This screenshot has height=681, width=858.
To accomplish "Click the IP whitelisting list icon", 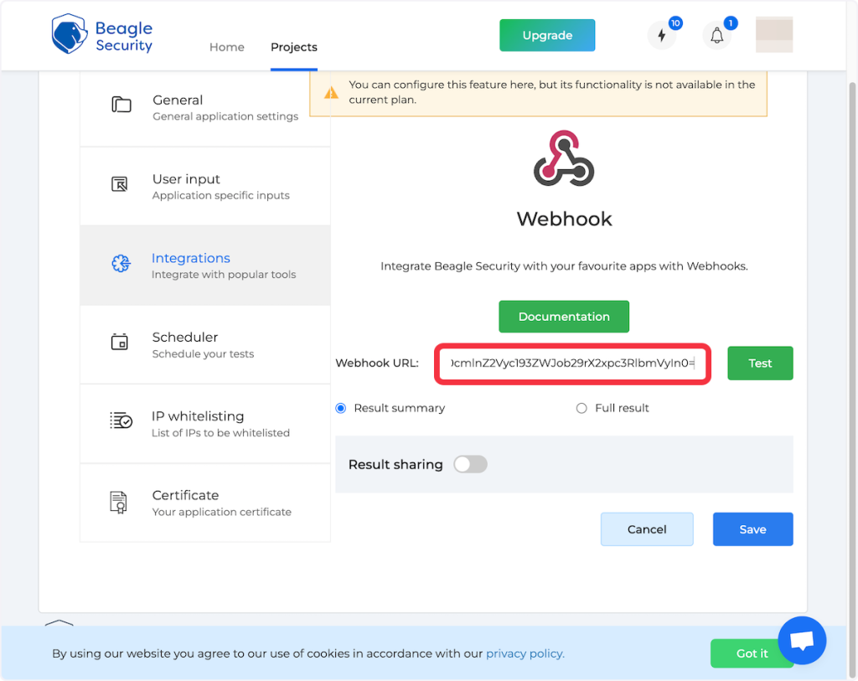I will 121,421.
